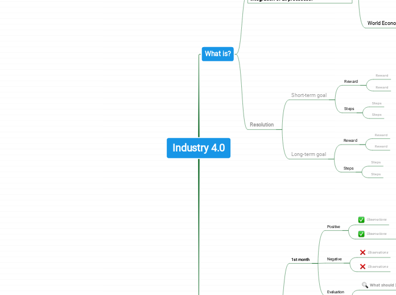
Task: Click the magnifier icon beside What should
Action: click(365, 285)
